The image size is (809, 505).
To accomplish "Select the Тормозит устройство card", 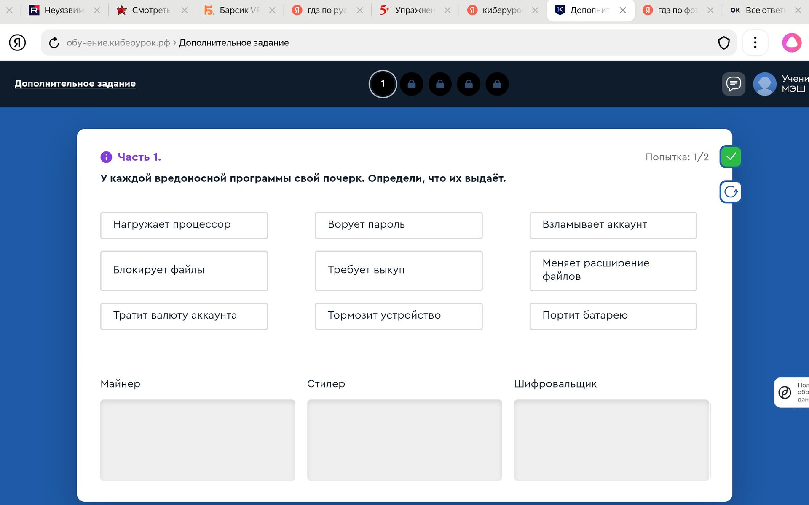I will pyautogui.click(x=399, y=316).
